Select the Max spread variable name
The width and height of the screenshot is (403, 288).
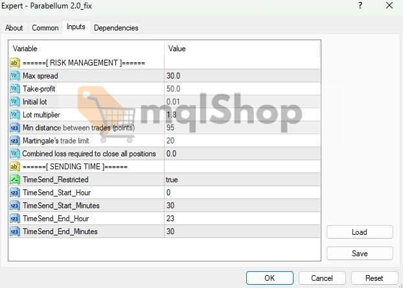40,76
